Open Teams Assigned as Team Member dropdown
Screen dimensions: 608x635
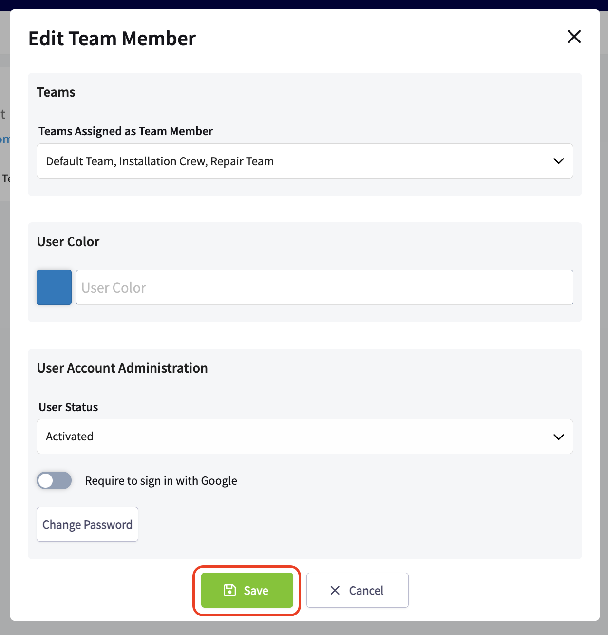(x=305, y=161)
